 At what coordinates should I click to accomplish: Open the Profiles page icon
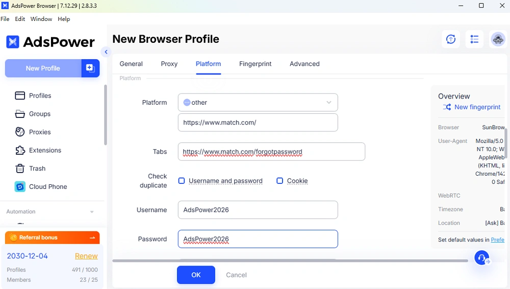(x=20, y=95)
